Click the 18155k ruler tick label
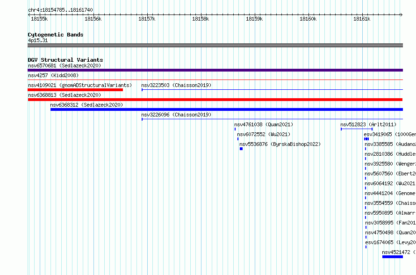The image size is (416, 275). click(39, 19)
